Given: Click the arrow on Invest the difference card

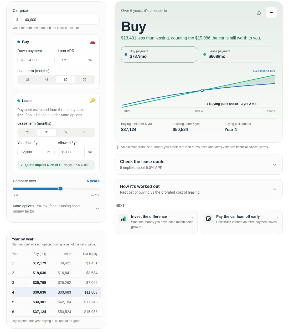Looking at the screenshot, I should [192, 217].
